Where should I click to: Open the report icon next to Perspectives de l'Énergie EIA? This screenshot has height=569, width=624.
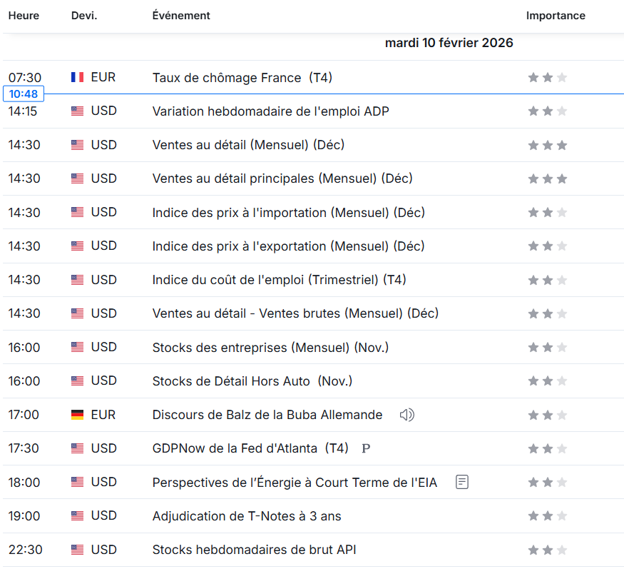461,482
